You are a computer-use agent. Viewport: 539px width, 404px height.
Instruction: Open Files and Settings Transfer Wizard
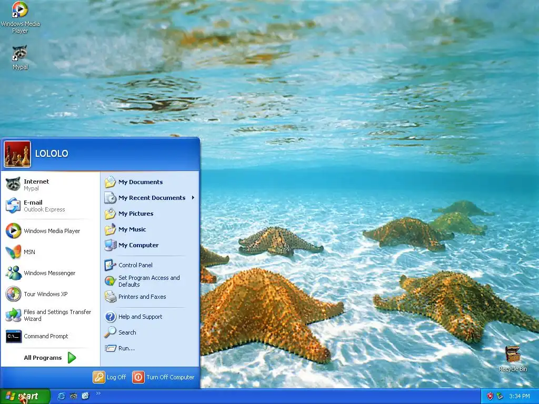pyautogui.click(x=50, y=315)
